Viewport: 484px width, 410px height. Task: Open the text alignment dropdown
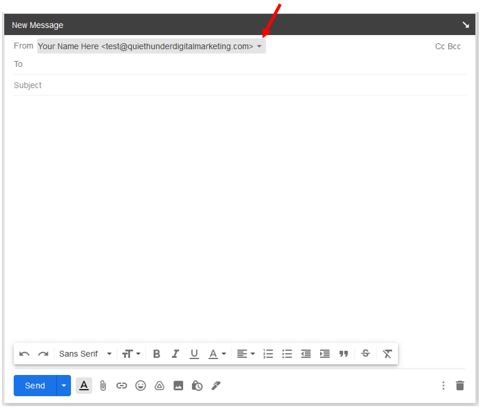[x=246, y=354]
